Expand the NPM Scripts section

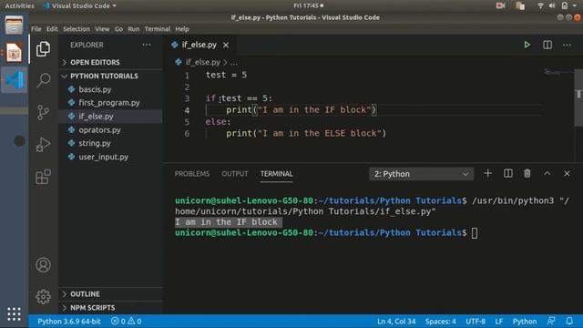click(x=110, y=308)
